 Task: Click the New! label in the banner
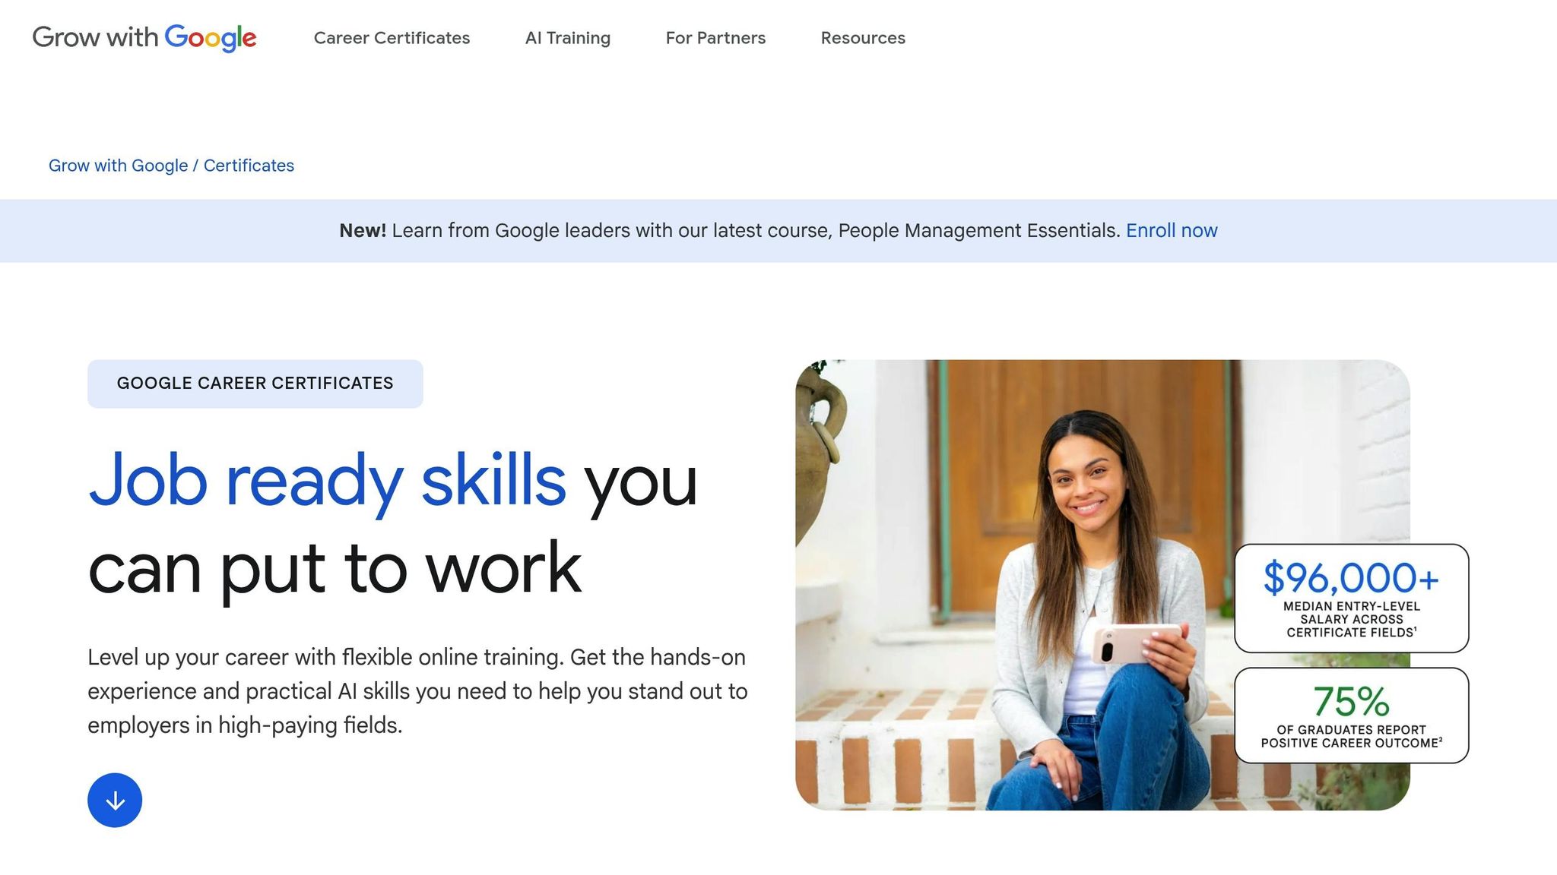point(364,230)
